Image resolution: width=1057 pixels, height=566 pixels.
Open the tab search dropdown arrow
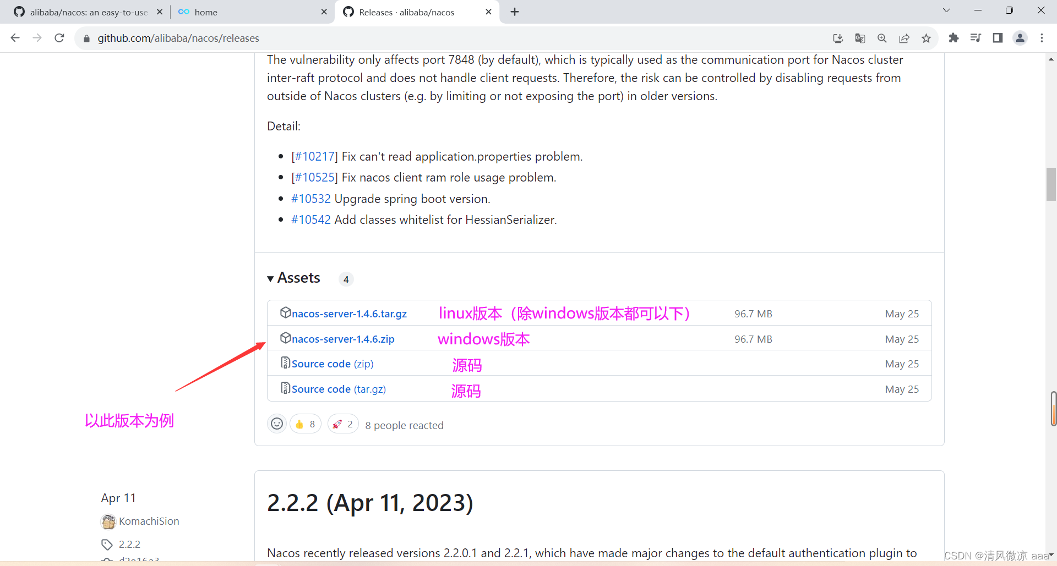point(946,10)
